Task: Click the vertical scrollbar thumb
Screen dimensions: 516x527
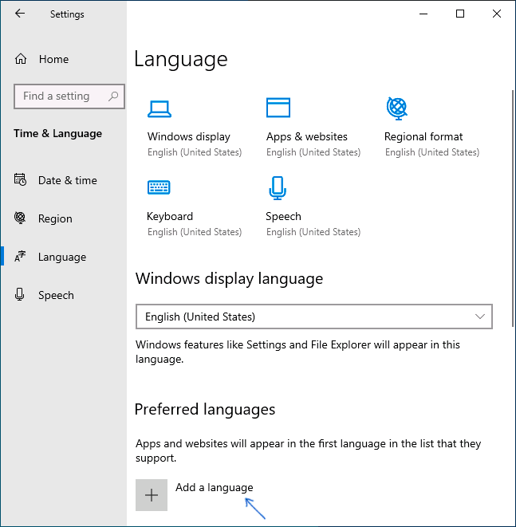Action: [513, 208]
